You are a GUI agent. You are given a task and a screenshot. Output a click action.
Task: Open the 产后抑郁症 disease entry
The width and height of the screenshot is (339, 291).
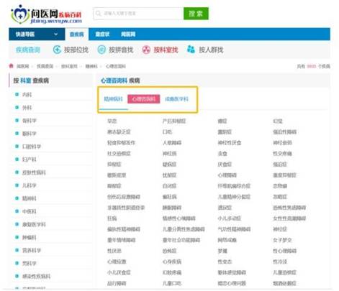(x=174, y=121)
